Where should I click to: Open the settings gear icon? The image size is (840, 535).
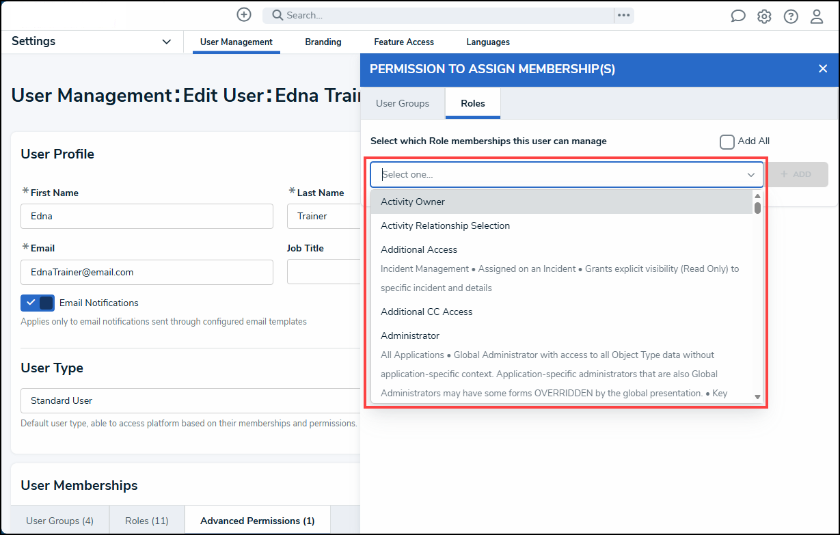[x=764, y=16]
